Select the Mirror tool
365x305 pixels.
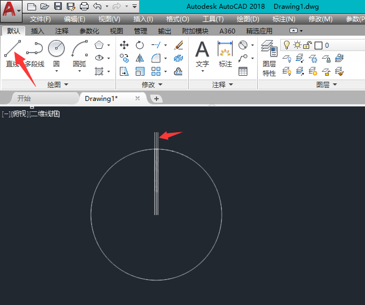(140, 58)
